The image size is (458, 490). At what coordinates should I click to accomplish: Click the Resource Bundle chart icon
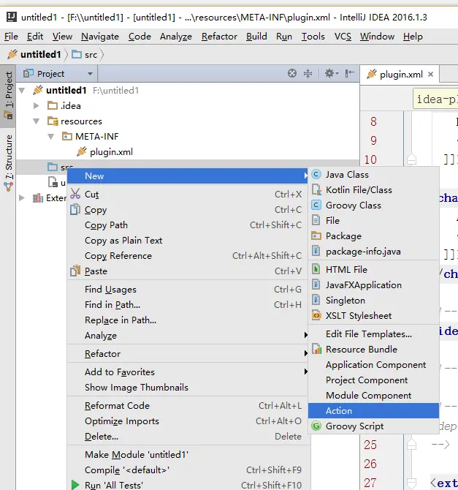(x=316, y=350)
